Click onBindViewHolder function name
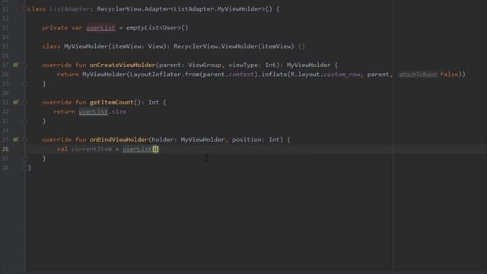487x274 pixels. pyautogui.click(x=119, y=139)
